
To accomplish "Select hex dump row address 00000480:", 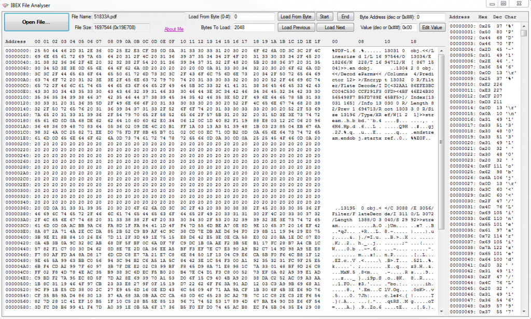I will pos(18,260).
